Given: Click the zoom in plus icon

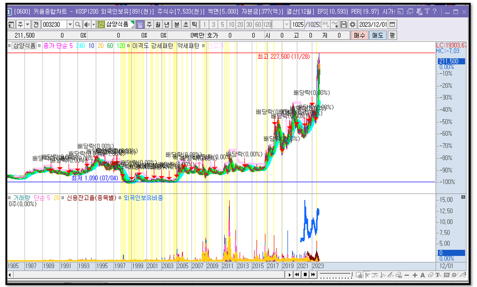Looking at the screenshot, I should [x=414, y=275].
